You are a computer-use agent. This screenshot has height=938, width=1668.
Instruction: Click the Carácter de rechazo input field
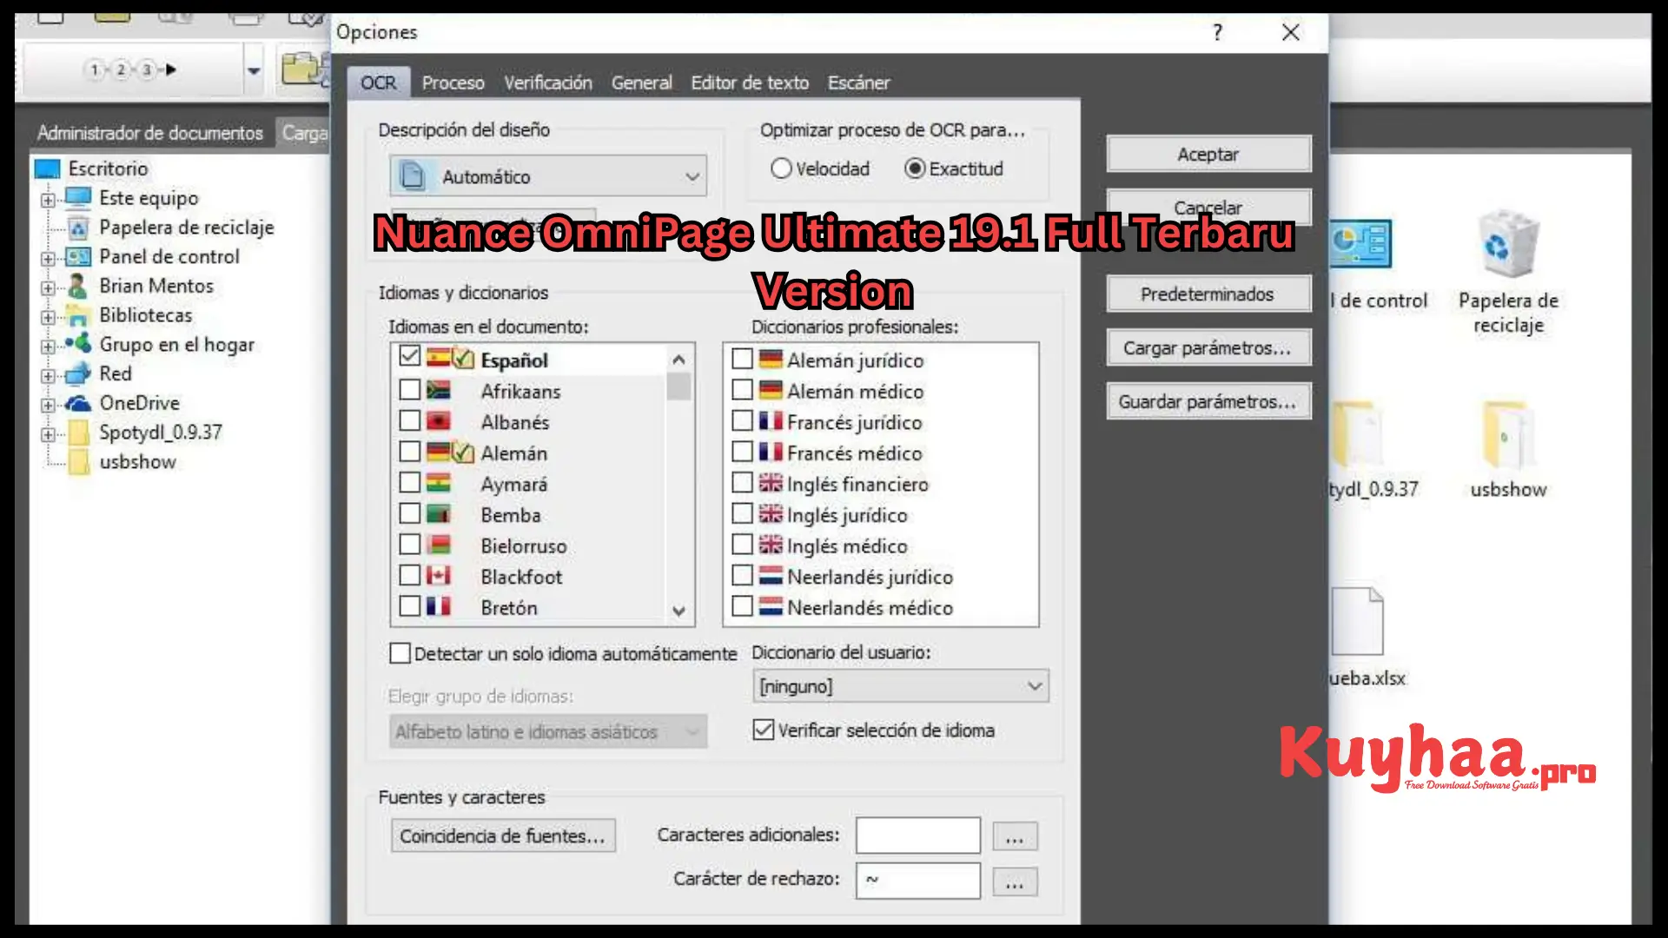click(918, 880)
